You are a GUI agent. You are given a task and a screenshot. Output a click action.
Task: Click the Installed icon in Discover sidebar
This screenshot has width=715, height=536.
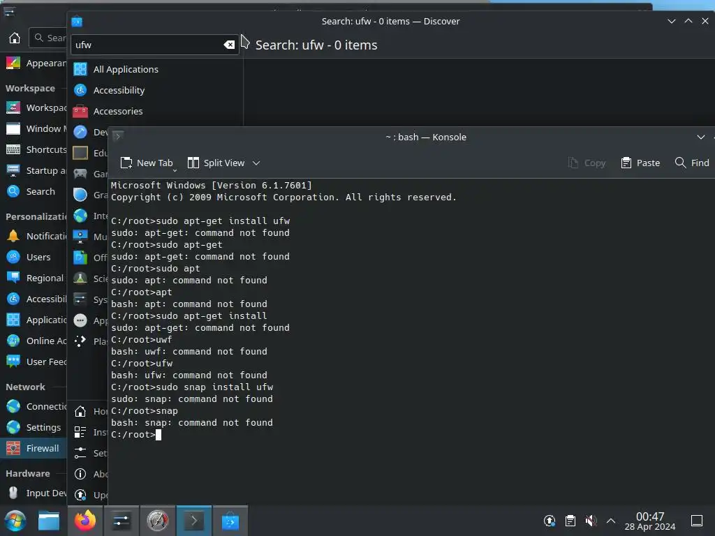coord(80,432)
